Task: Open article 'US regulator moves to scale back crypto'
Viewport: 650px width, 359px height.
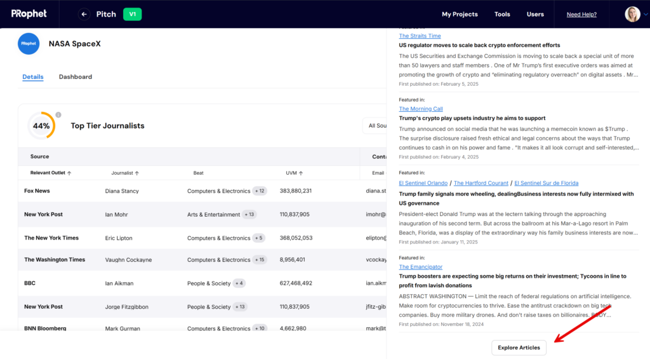Action: (479, 45)
